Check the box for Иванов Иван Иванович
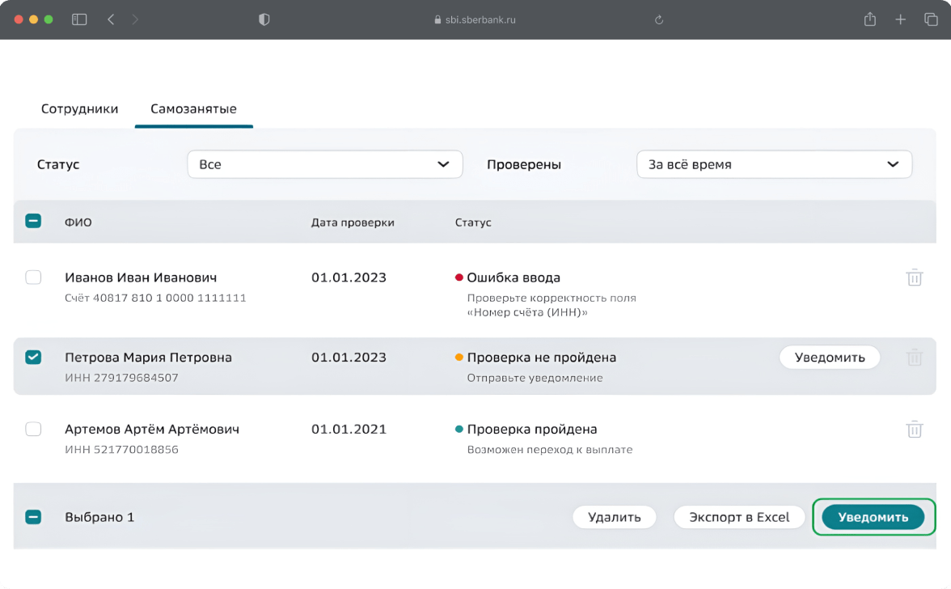The image size is (951, 589). point(33,278)
